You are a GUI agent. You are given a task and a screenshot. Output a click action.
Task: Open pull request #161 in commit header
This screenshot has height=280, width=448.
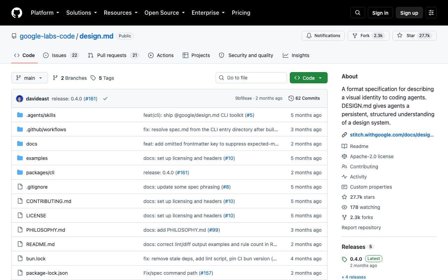(x=91, y=99)
